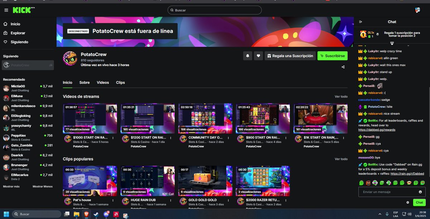Click the Windows taskbar Buscar search box
The width and height of the screenshot is (430, 219).
pos(37,214)
